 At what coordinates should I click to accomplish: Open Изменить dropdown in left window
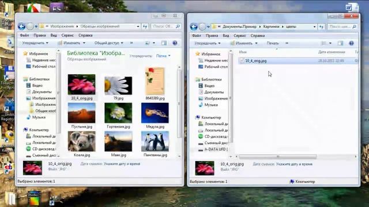(x=71, y=43)
